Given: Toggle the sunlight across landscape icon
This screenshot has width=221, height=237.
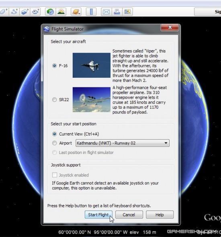Looking at the screenshot, I should point(61,12).
